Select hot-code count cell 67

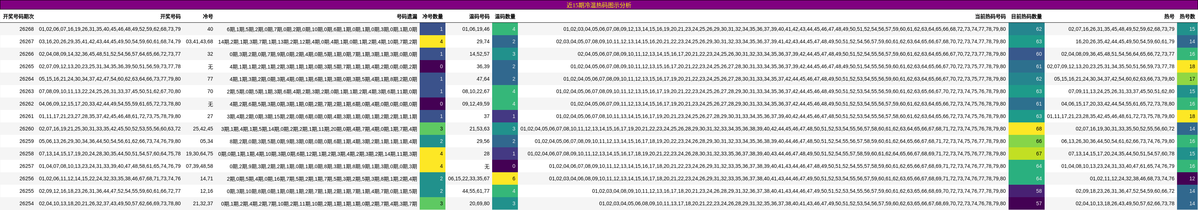1026,154
